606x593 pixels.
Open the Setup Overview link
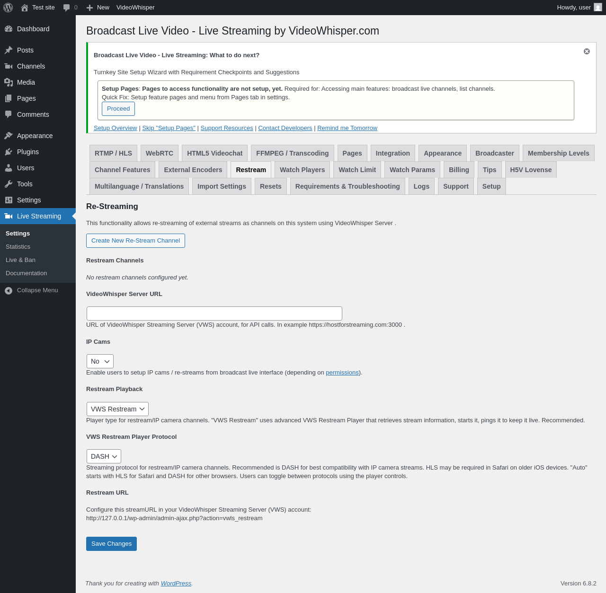pyautogui.click(x=116, y=128)
